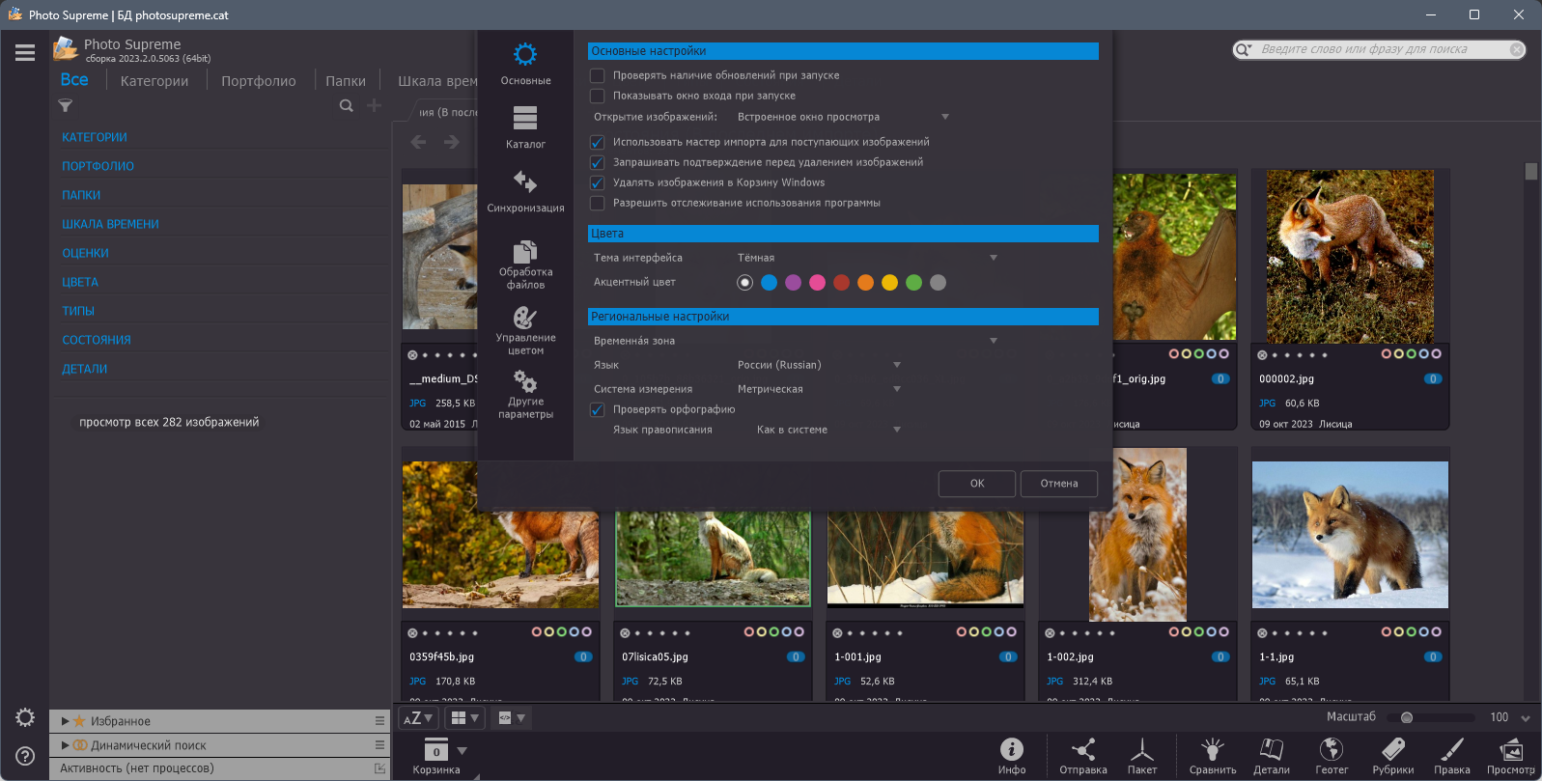
Task: Click the OK button
Action: (977, 484)
